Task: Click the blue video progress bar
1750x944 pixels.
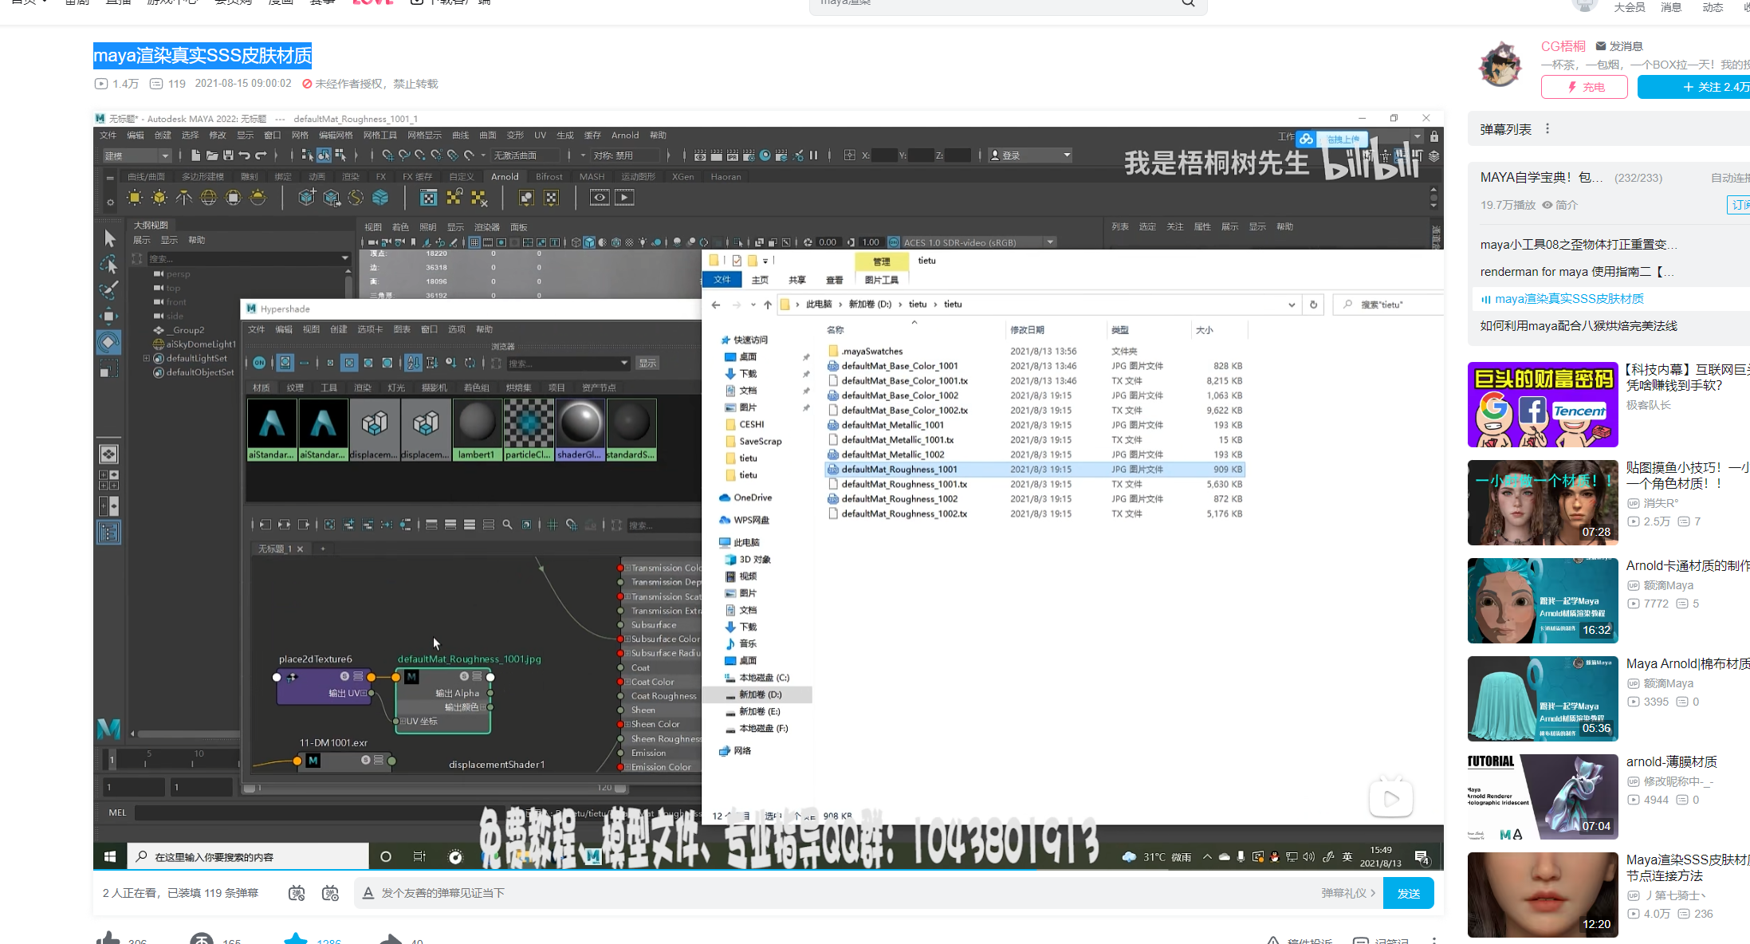Action: [558, 869]
